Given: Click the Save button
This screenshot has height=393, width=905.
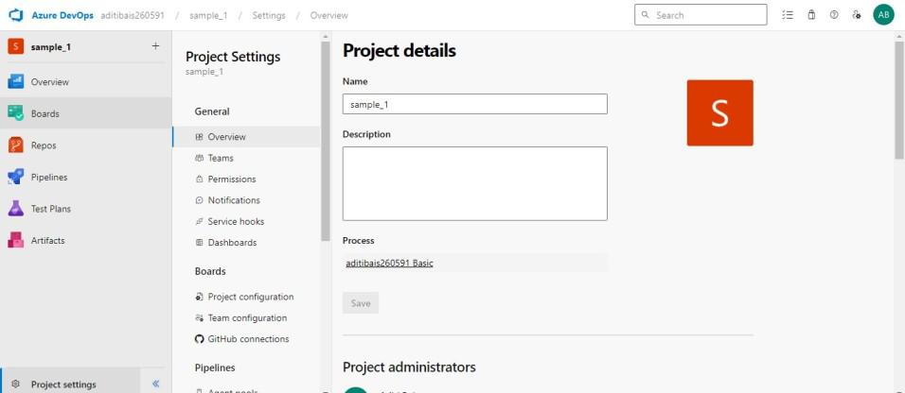Looking at the screenshot, I should point(360,303).
